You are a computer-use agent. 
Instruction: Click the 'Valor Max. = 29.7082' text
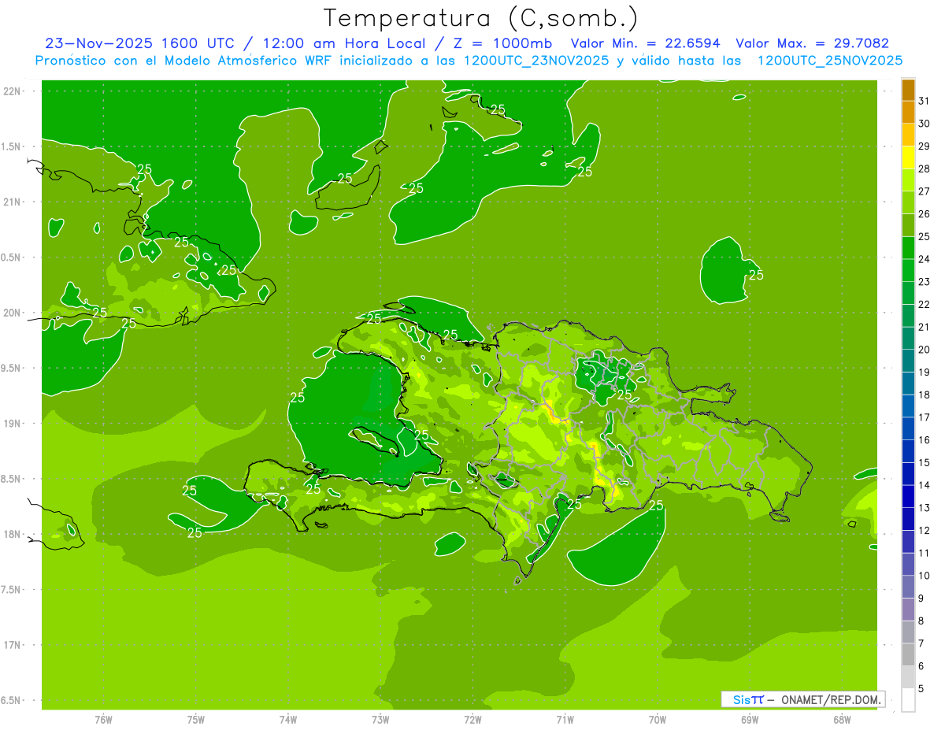coord(812,43)
